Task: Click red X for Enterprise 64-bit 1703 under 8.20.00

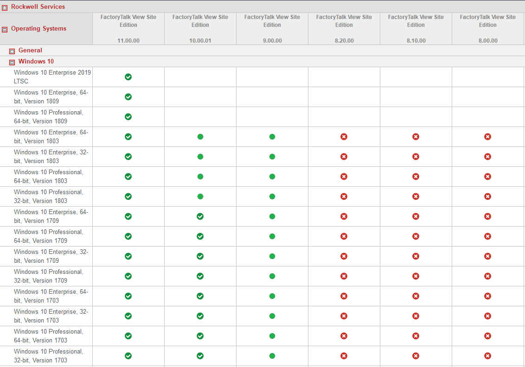Action: pos(344,296)
